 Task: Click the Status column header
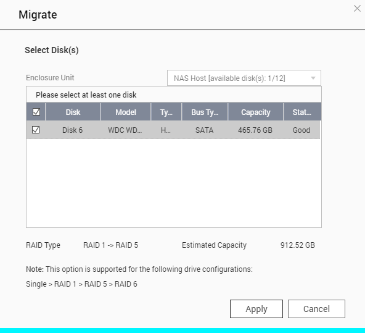302,112
